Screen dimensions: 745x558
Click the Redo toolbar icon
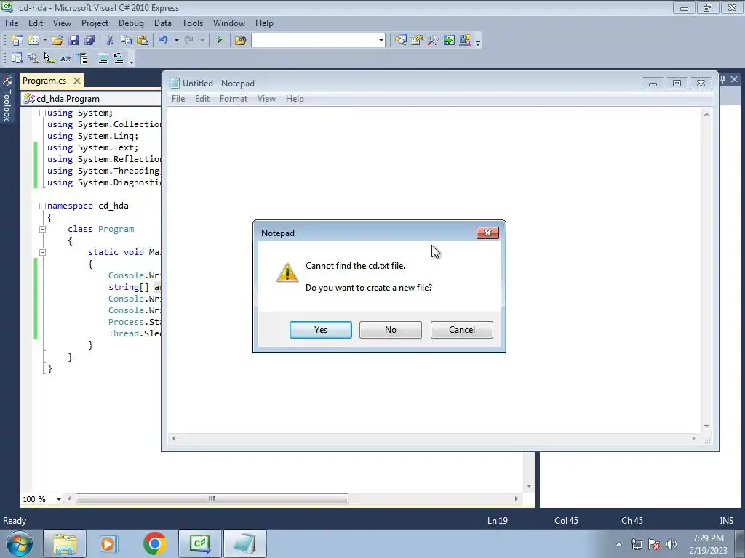[189, 41]
